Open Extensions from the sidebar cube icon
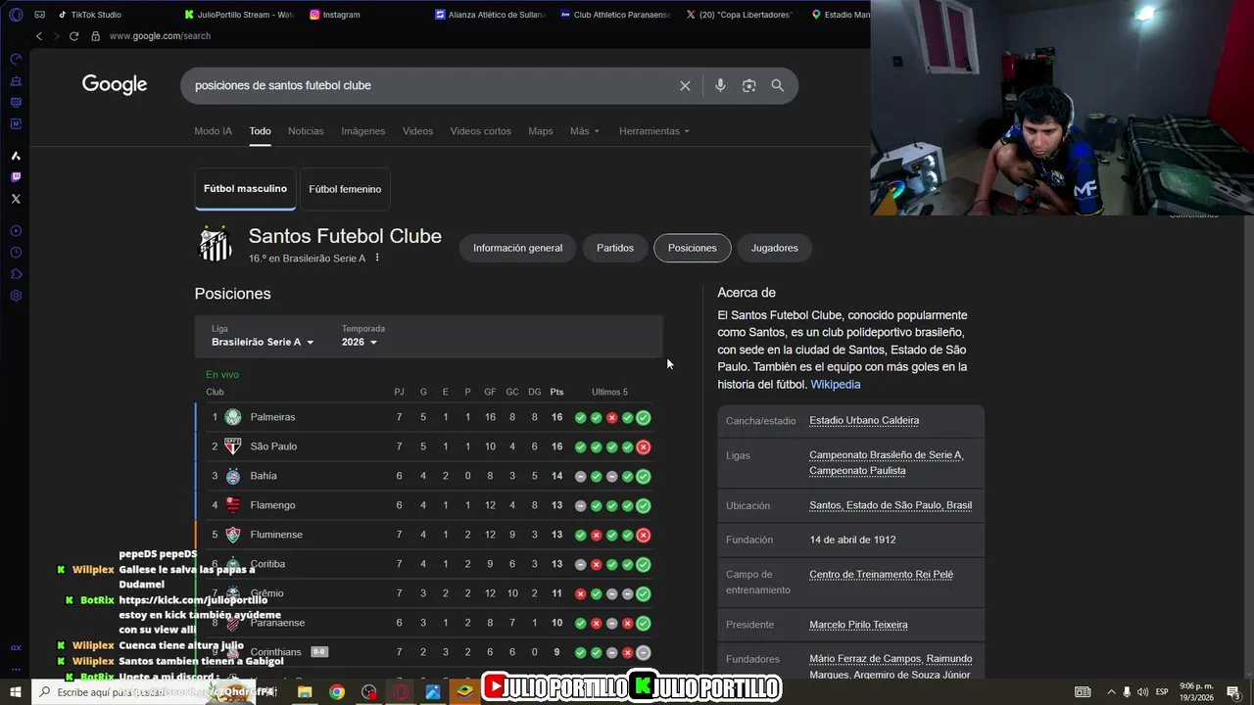Viewport: 1254px width, 705px height. point(16,274)
